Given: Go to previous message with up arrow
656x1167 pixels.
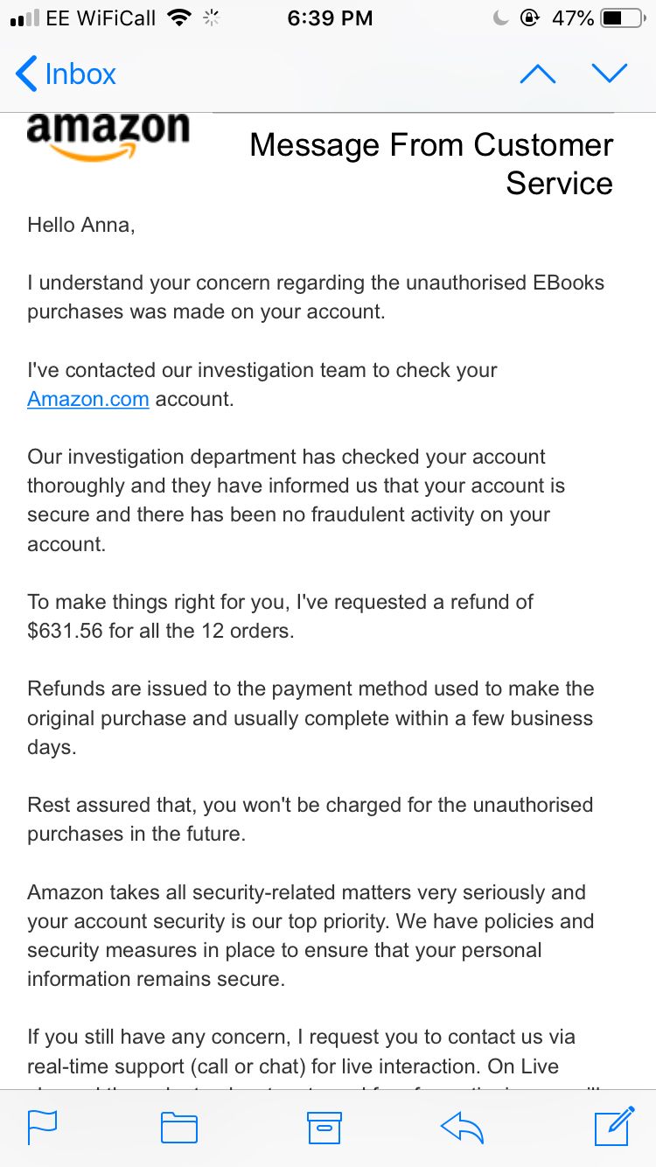Looking at the screenshot, I should [538, 74].
